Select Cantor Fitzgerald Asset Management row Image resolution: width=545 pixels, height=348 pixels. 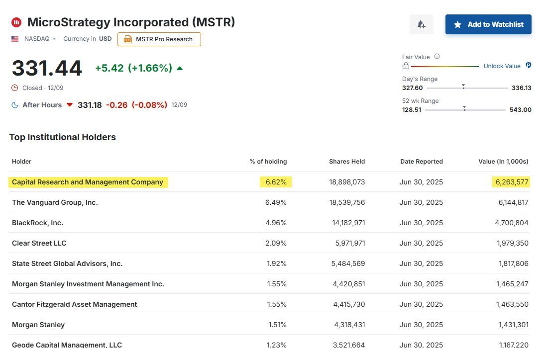pyautogui.click(x=269, y=304)
